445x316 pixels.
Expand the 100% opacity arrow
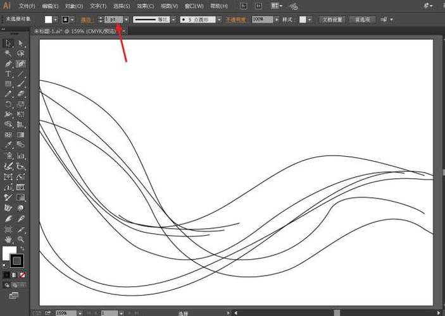pyautogui.click(x=277, y=20)
